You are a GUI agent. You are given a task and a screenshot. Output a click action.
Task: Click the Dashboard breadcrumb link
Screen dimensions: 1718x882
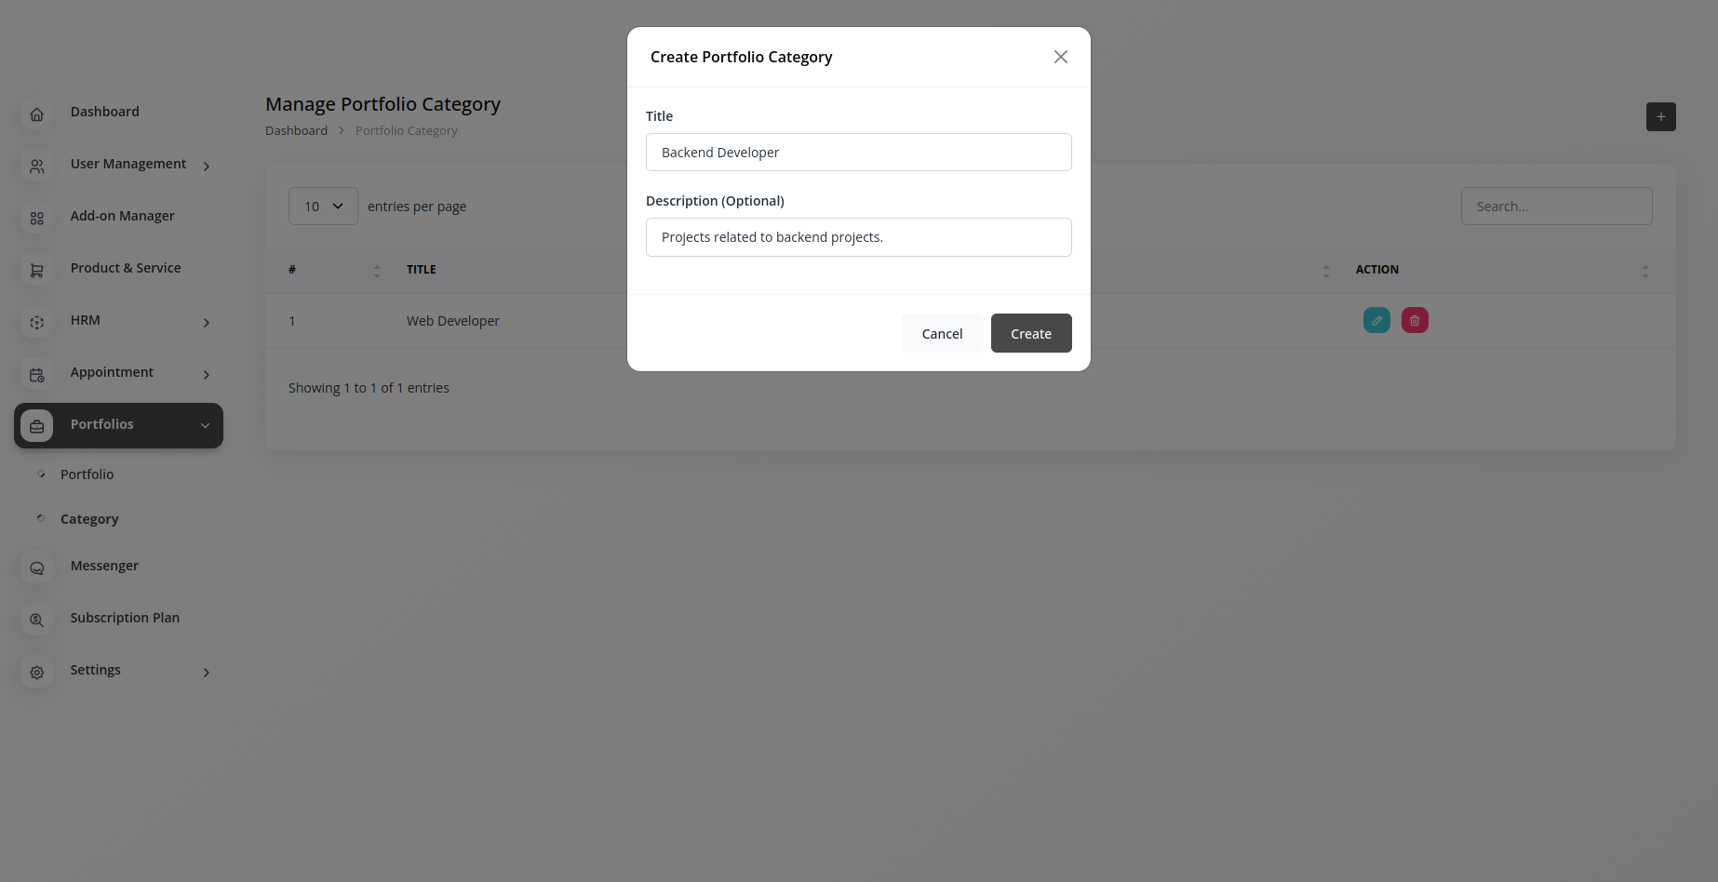(296, 131)
